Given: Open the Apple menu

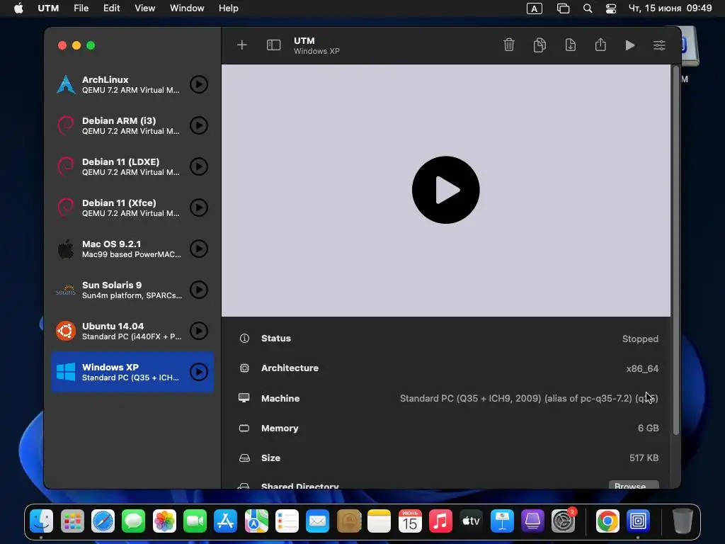Looking at the screenshot, I should point(18,8).
